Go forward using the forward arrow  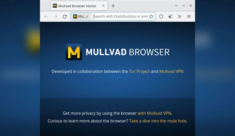(x=55, y=17)
